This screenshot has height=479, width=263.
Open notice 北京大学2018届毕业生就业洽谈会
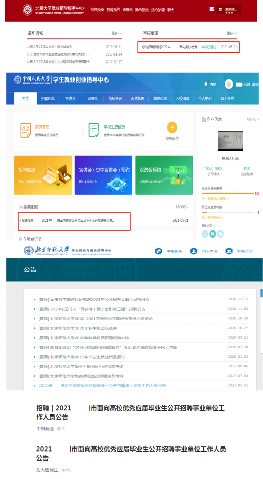pos(50,47)
